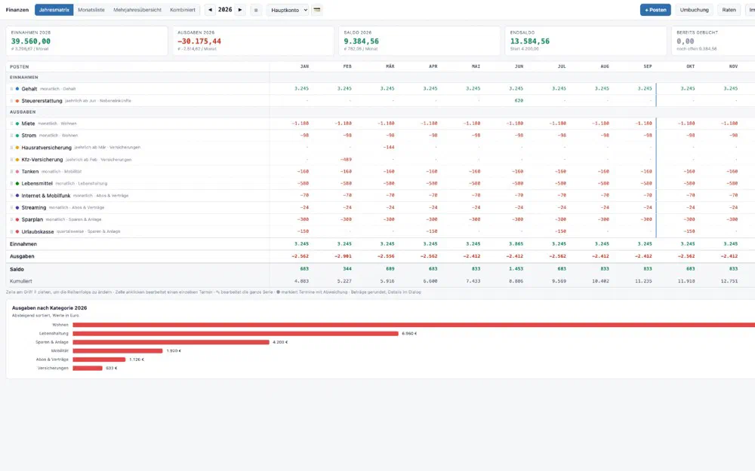
Task: Open the Umbuchung dialog
Action: click(x=694, y=10)
